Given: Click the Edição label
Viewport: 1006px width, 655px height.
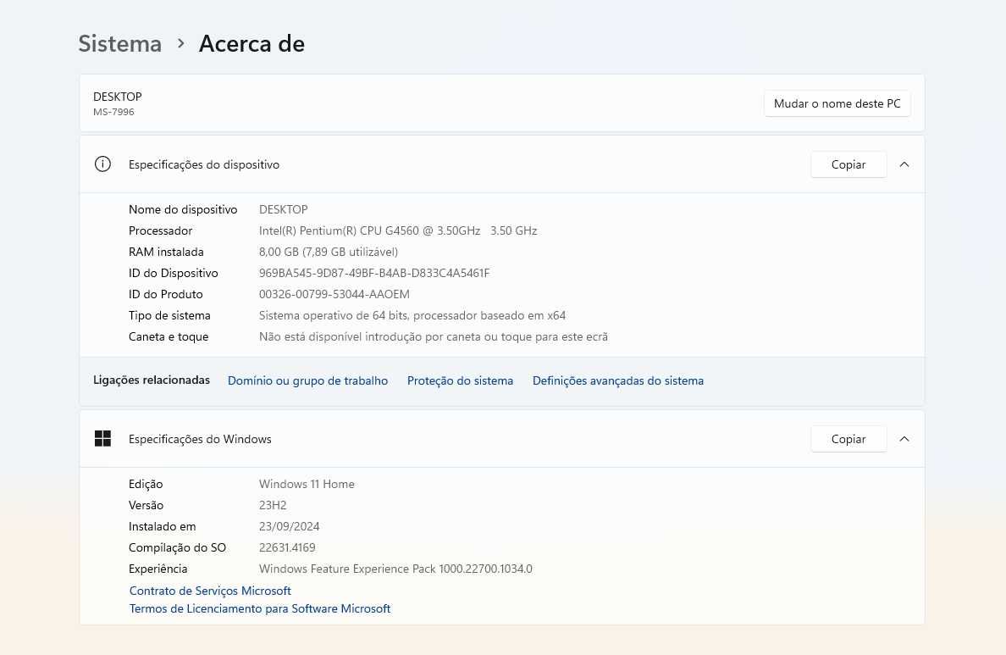Looking at the screenshot, I should coord(146,484).
